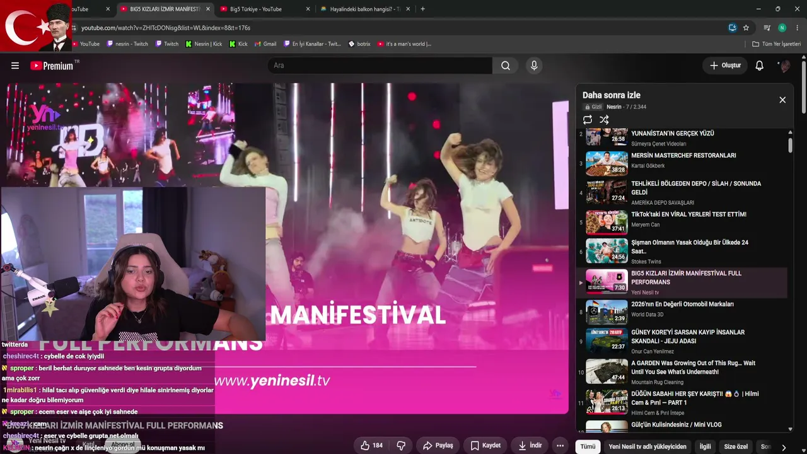Open the Twitch bookmark

tap(166, 44)
